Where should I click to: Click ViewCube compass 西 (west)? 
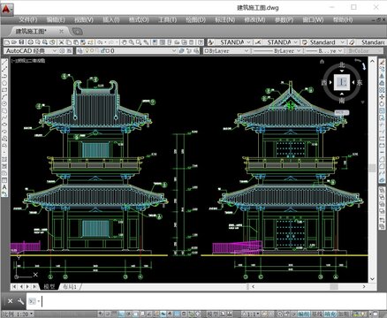324,83
